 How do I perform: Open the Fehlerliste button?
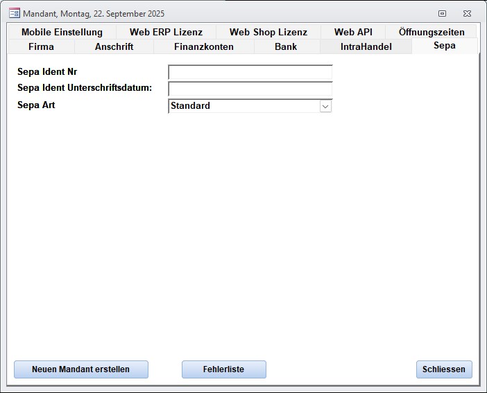[223, 369]
